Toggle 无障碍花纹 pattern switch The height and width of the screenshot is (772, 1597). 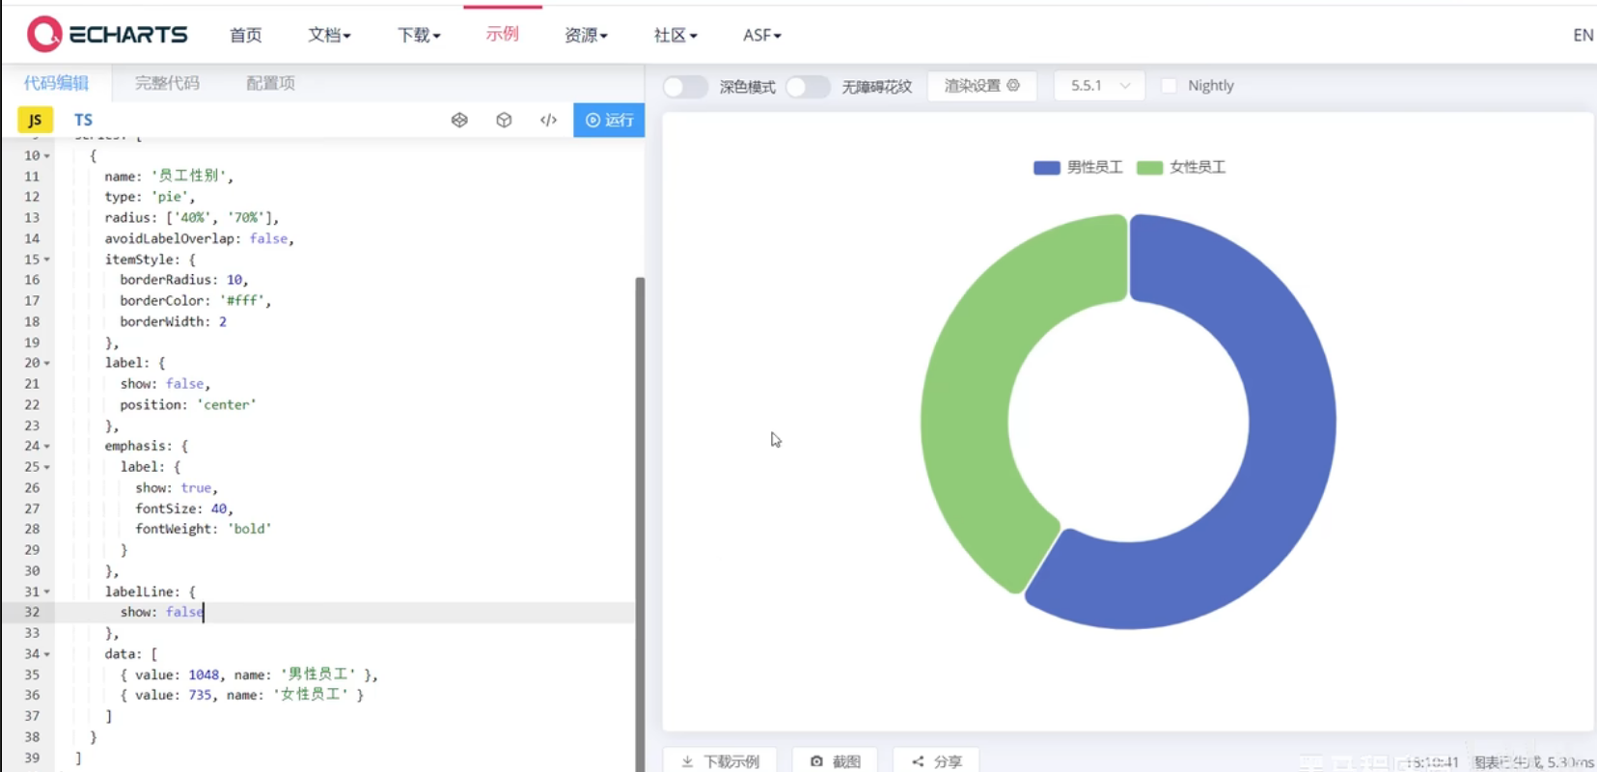click(x=808, y=87)
